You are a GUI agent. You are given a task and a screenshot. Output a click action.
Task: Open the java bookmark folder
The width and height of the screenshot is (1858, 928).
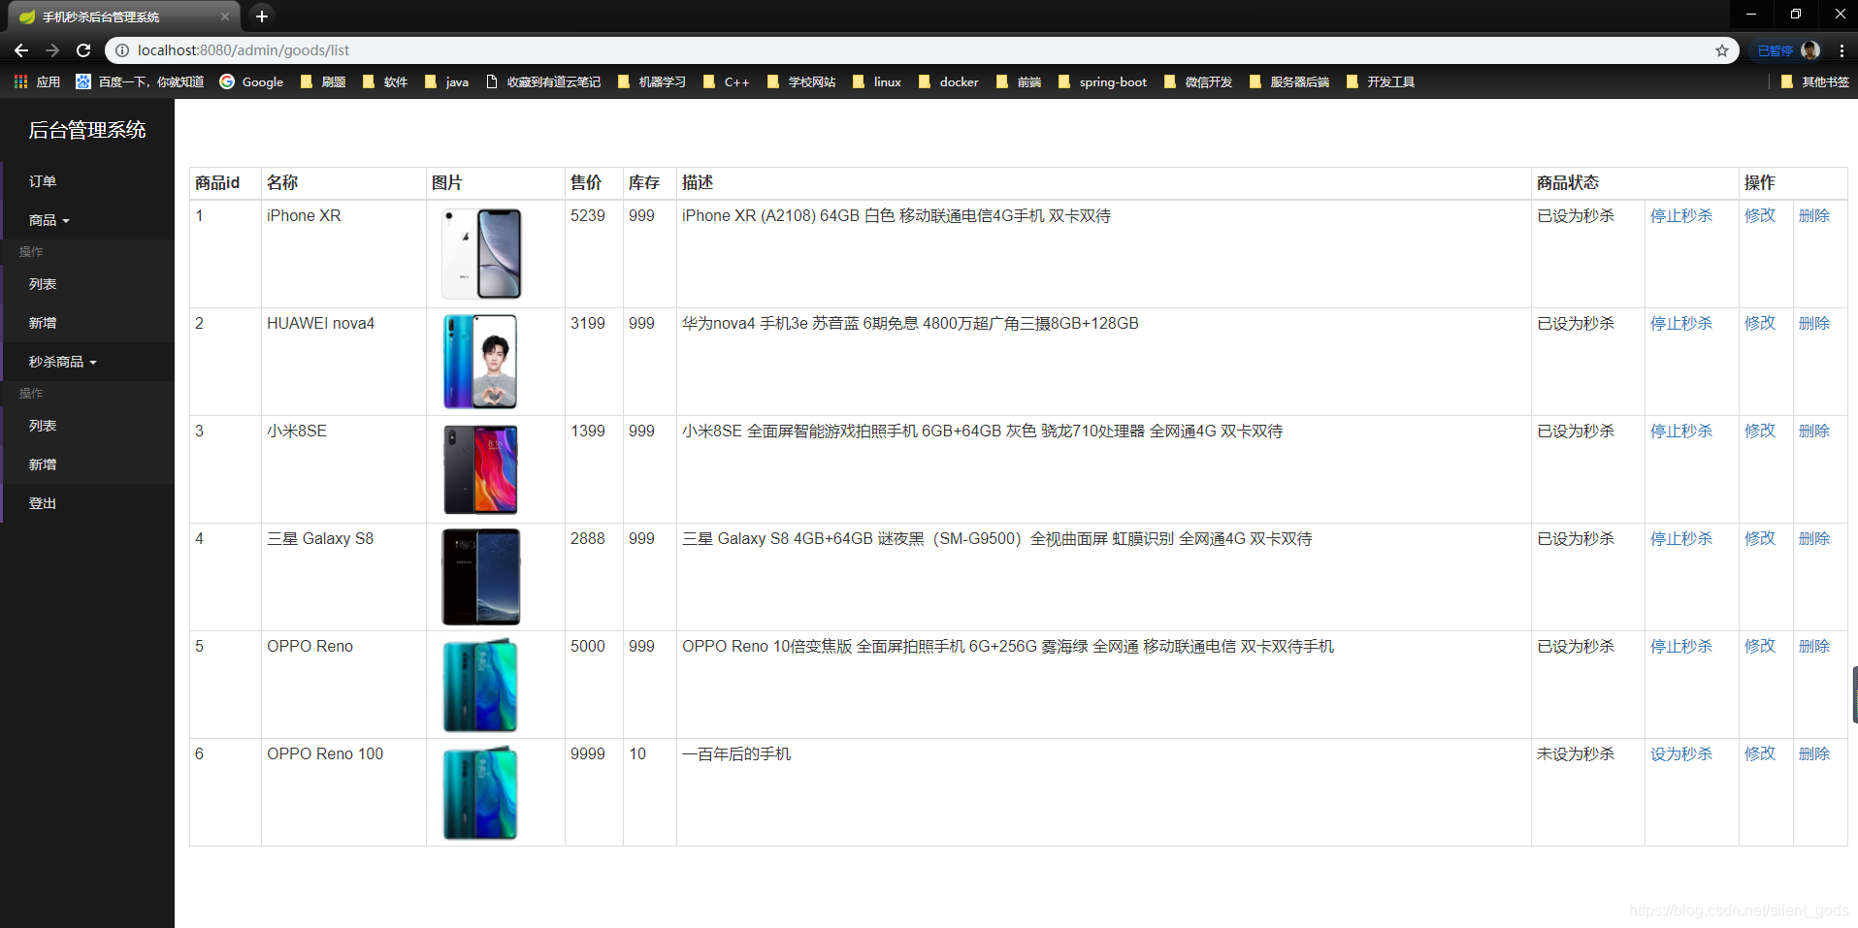446,82
